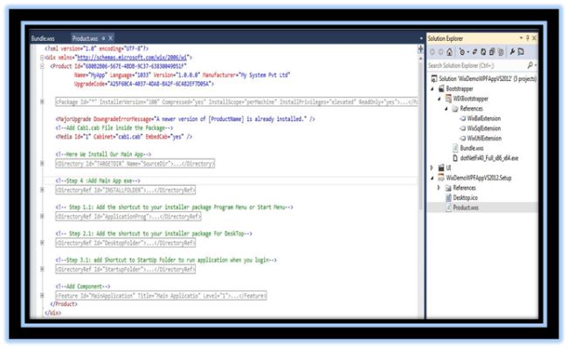
Task: Toggle auto-hide pin on Solution Explorer
Action: click(x=528, y=38)
